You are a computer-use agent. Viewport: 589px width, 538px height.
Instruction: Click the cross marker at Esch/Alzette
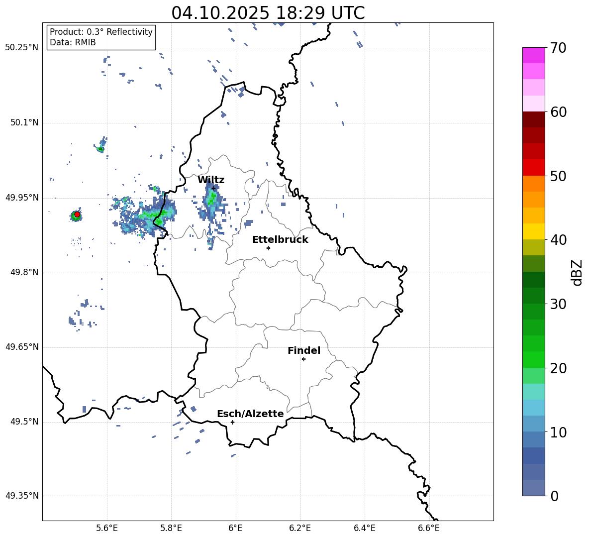tap(232, 422)
